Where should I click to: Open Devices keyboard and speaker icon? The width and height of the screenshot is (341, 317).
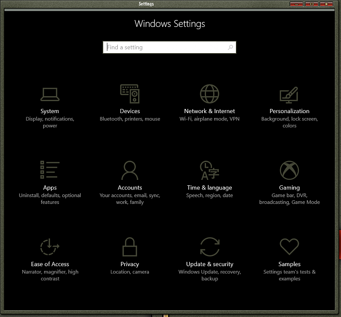coord(130,94)
